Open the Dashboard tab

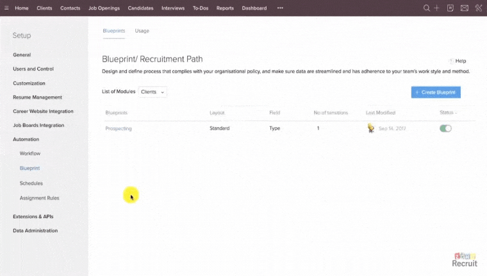pos(254,8)
